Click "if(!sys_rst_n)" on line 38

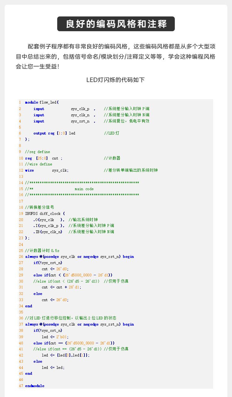pyautogui.click(x=48, y=331)
